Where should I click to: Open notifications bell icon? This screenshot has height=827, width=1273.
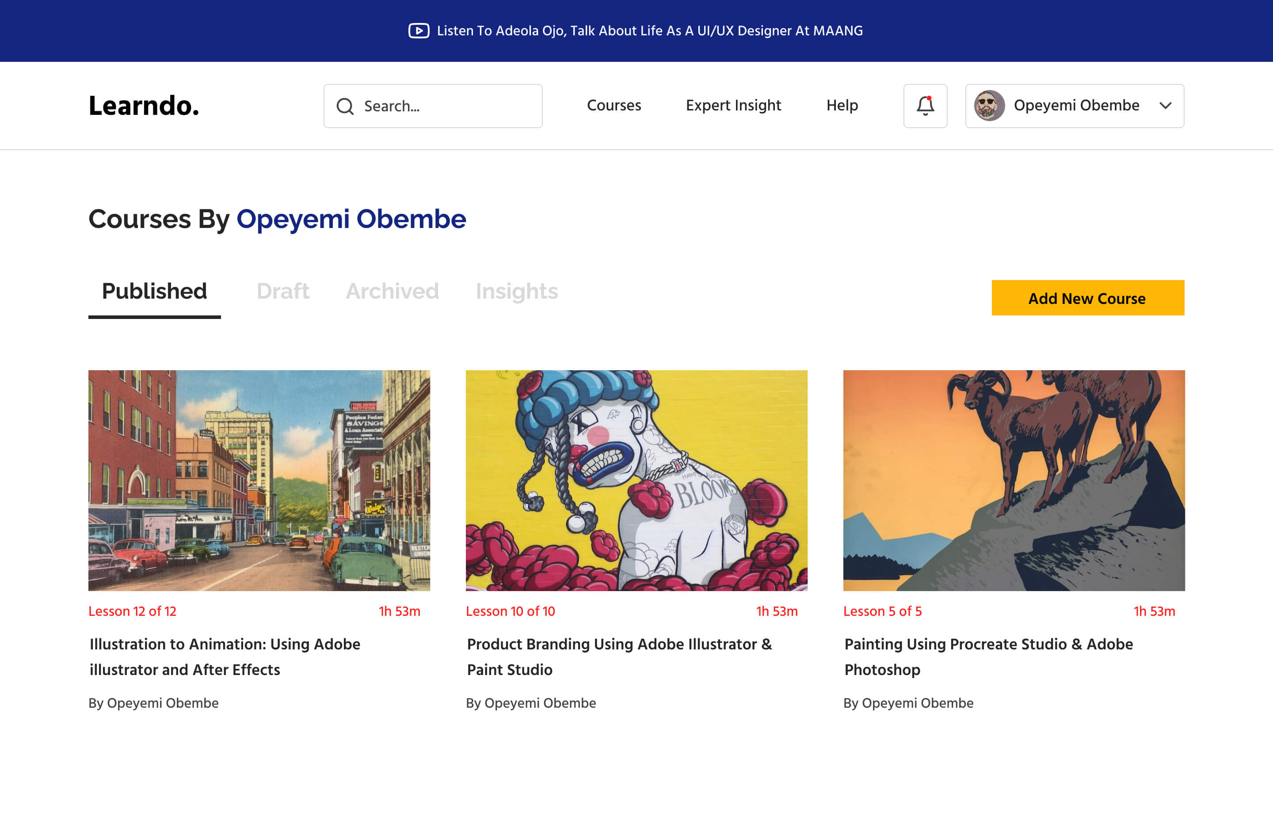click(925, 106)
